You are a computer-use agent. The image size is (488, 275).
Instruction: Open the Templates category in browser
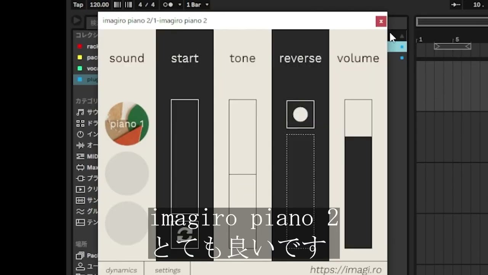pyautogui.click(x=87, y=222)
